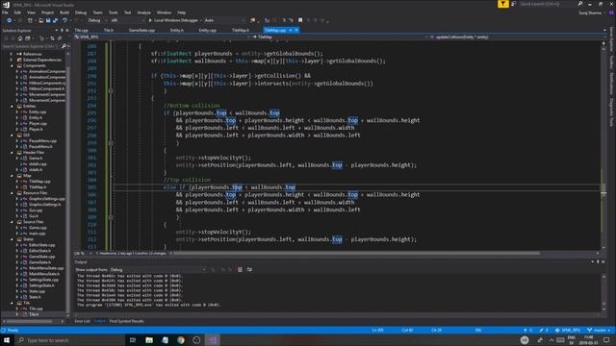Click the SFML_RPG repository indicator in status bar

point(568,331)
